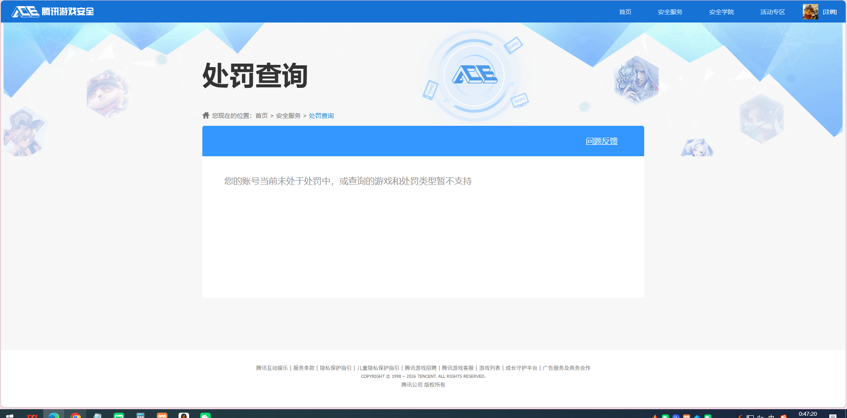This screenshot has width=847, height=418.
Task: Open the 腾讯游戏招聘 footer link
Action: click(420, 368)
